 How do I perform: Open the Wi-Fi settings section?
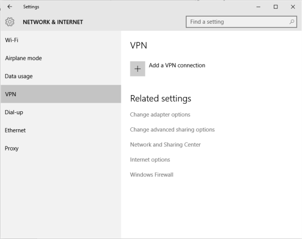coord(12,40)
